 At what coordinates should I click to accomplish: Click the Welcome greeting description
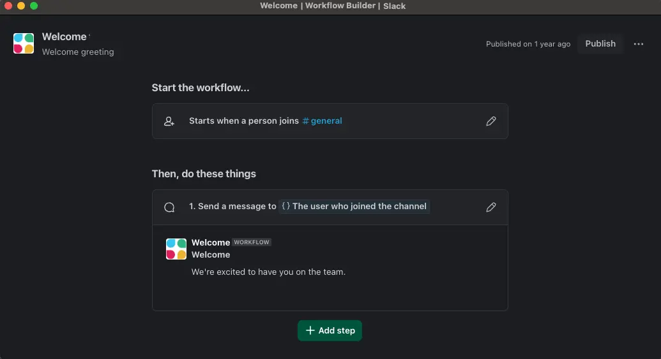tap(78, 52)
